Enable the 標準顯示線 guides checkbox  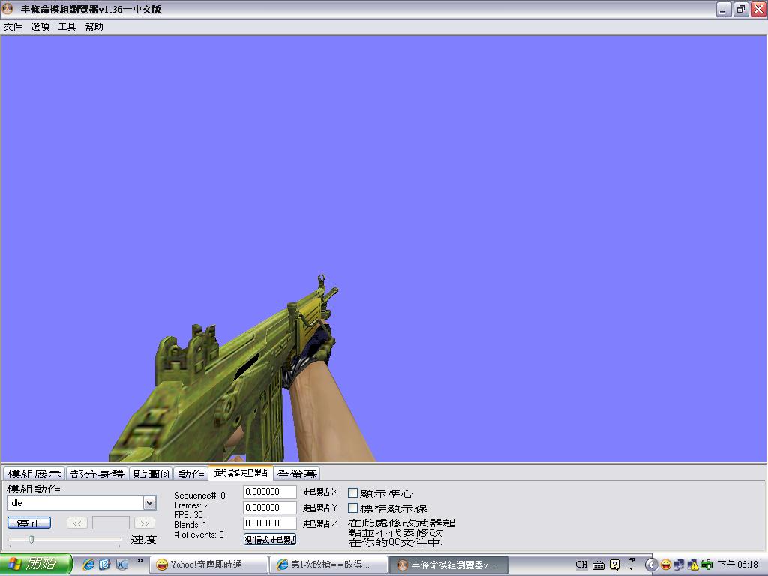(x=352, y=508)
